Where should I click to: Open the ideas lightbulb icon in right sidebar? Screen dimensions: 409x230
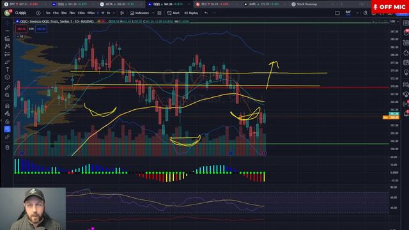point(406,72)
